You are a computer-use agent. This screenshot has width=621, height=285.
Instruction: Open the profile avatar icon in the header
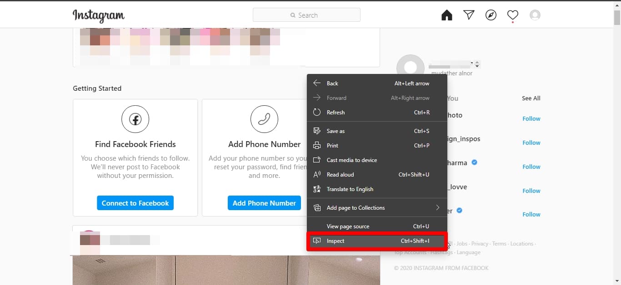click(535, 15)
